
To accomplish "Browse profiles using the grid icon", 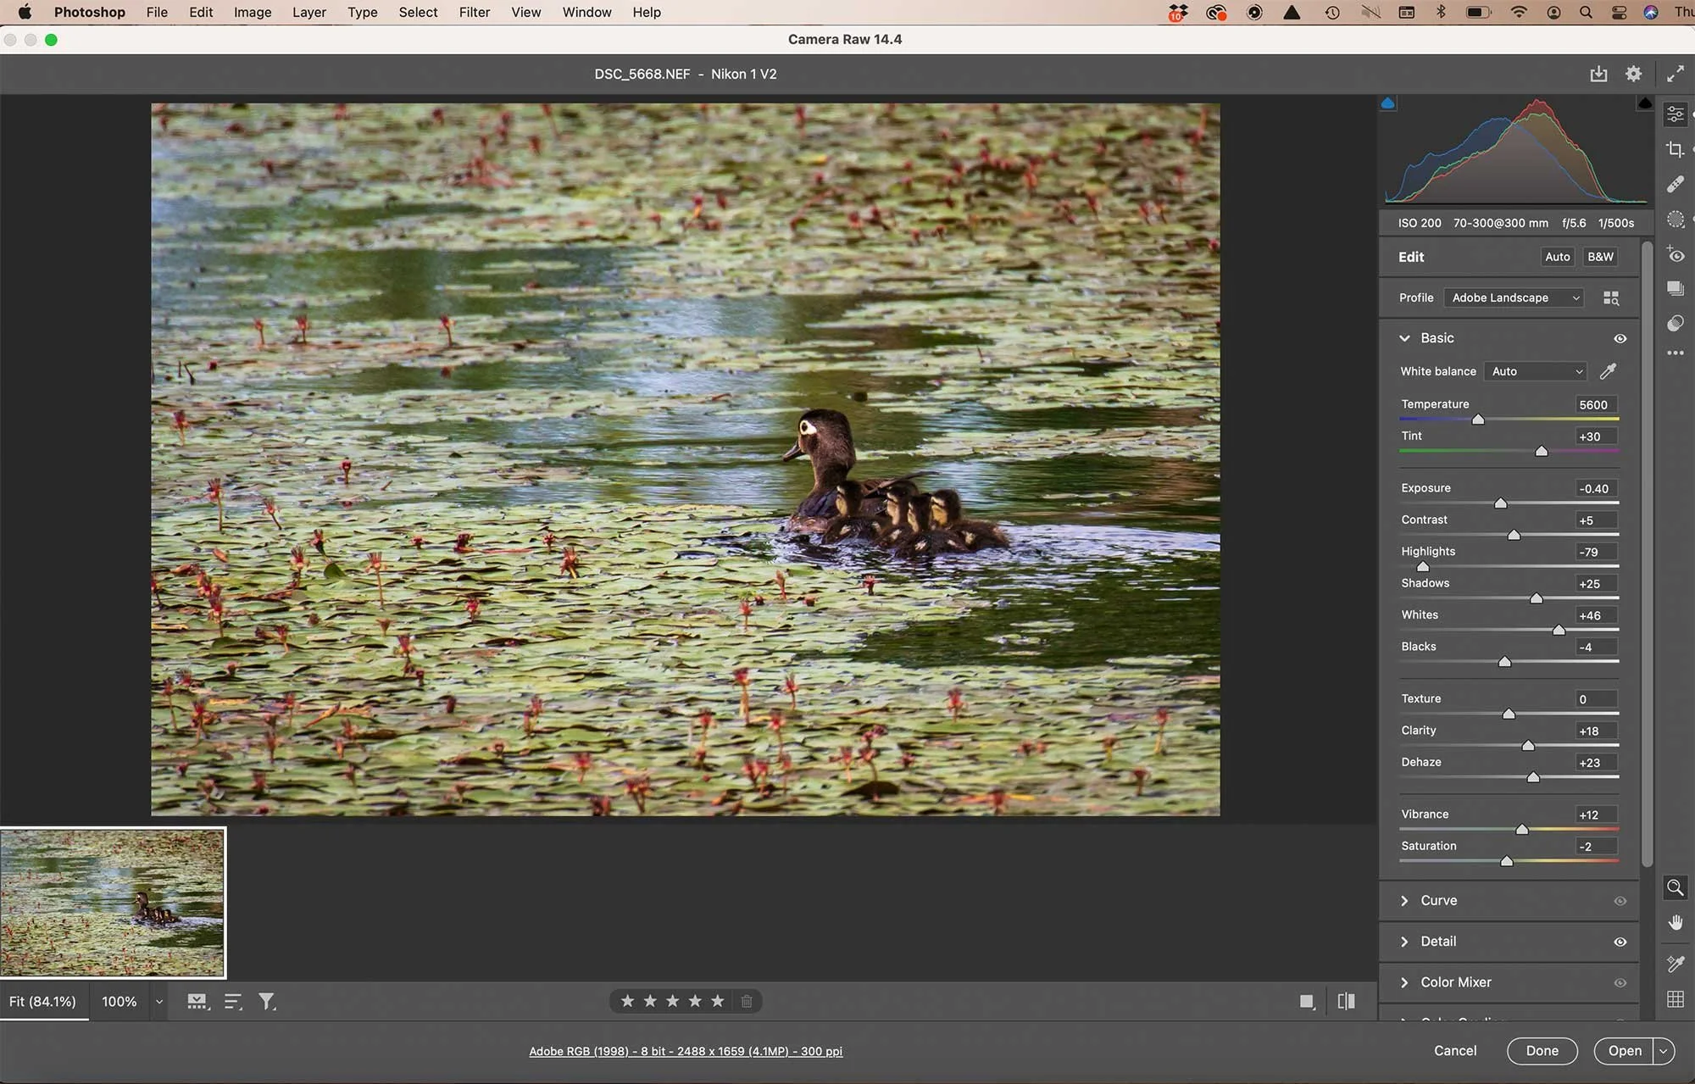I will [1611, 298].
